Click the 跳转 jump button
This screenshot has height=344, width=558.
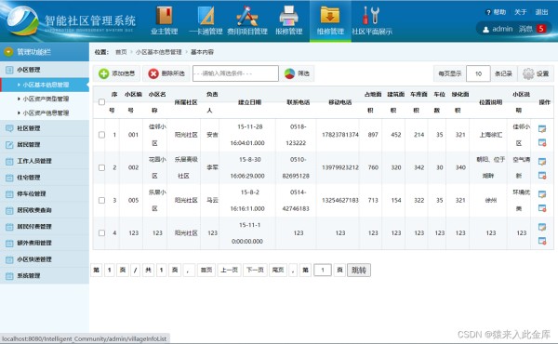[359, 270]
